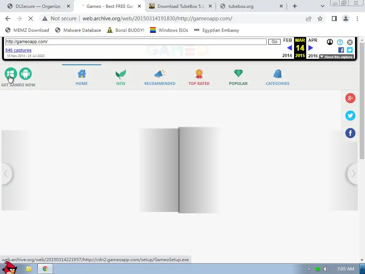
Task: Open the Chrome side panel
Action: click(334, 19)
